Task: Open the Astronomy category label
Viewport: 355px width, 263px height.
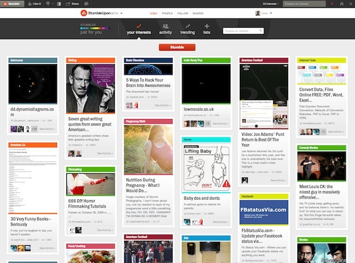Action: coord(33,60)
